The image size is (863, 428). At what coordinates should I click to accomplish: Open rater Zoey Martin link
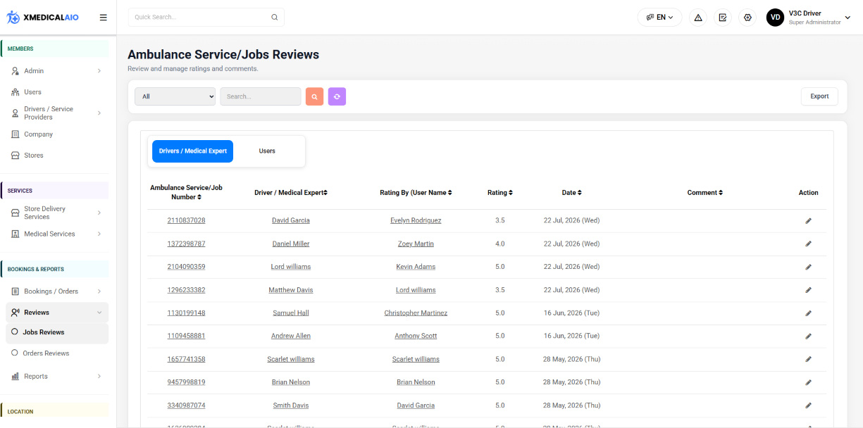coord(416,244)
